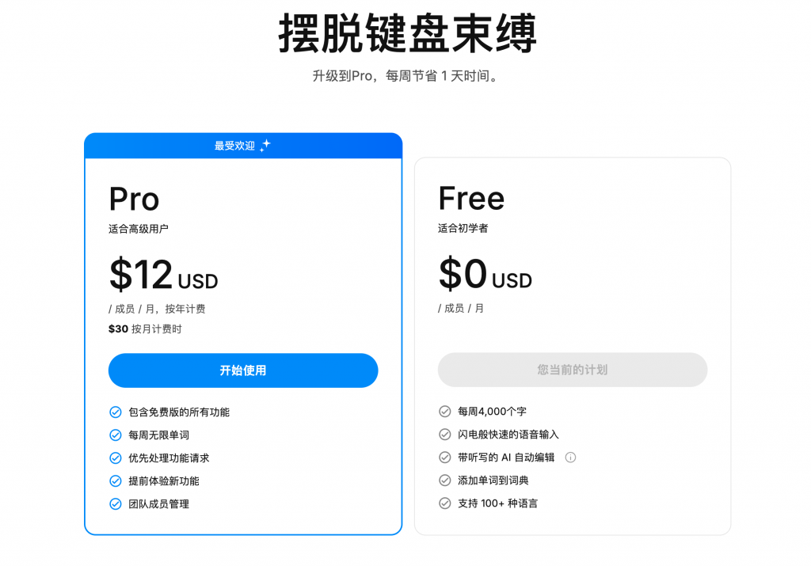The height and width of the screenshot is (566, 811).
Task: Click checkmark icon beside 闪电般快速的语音输入
Action: click(445, 435)
